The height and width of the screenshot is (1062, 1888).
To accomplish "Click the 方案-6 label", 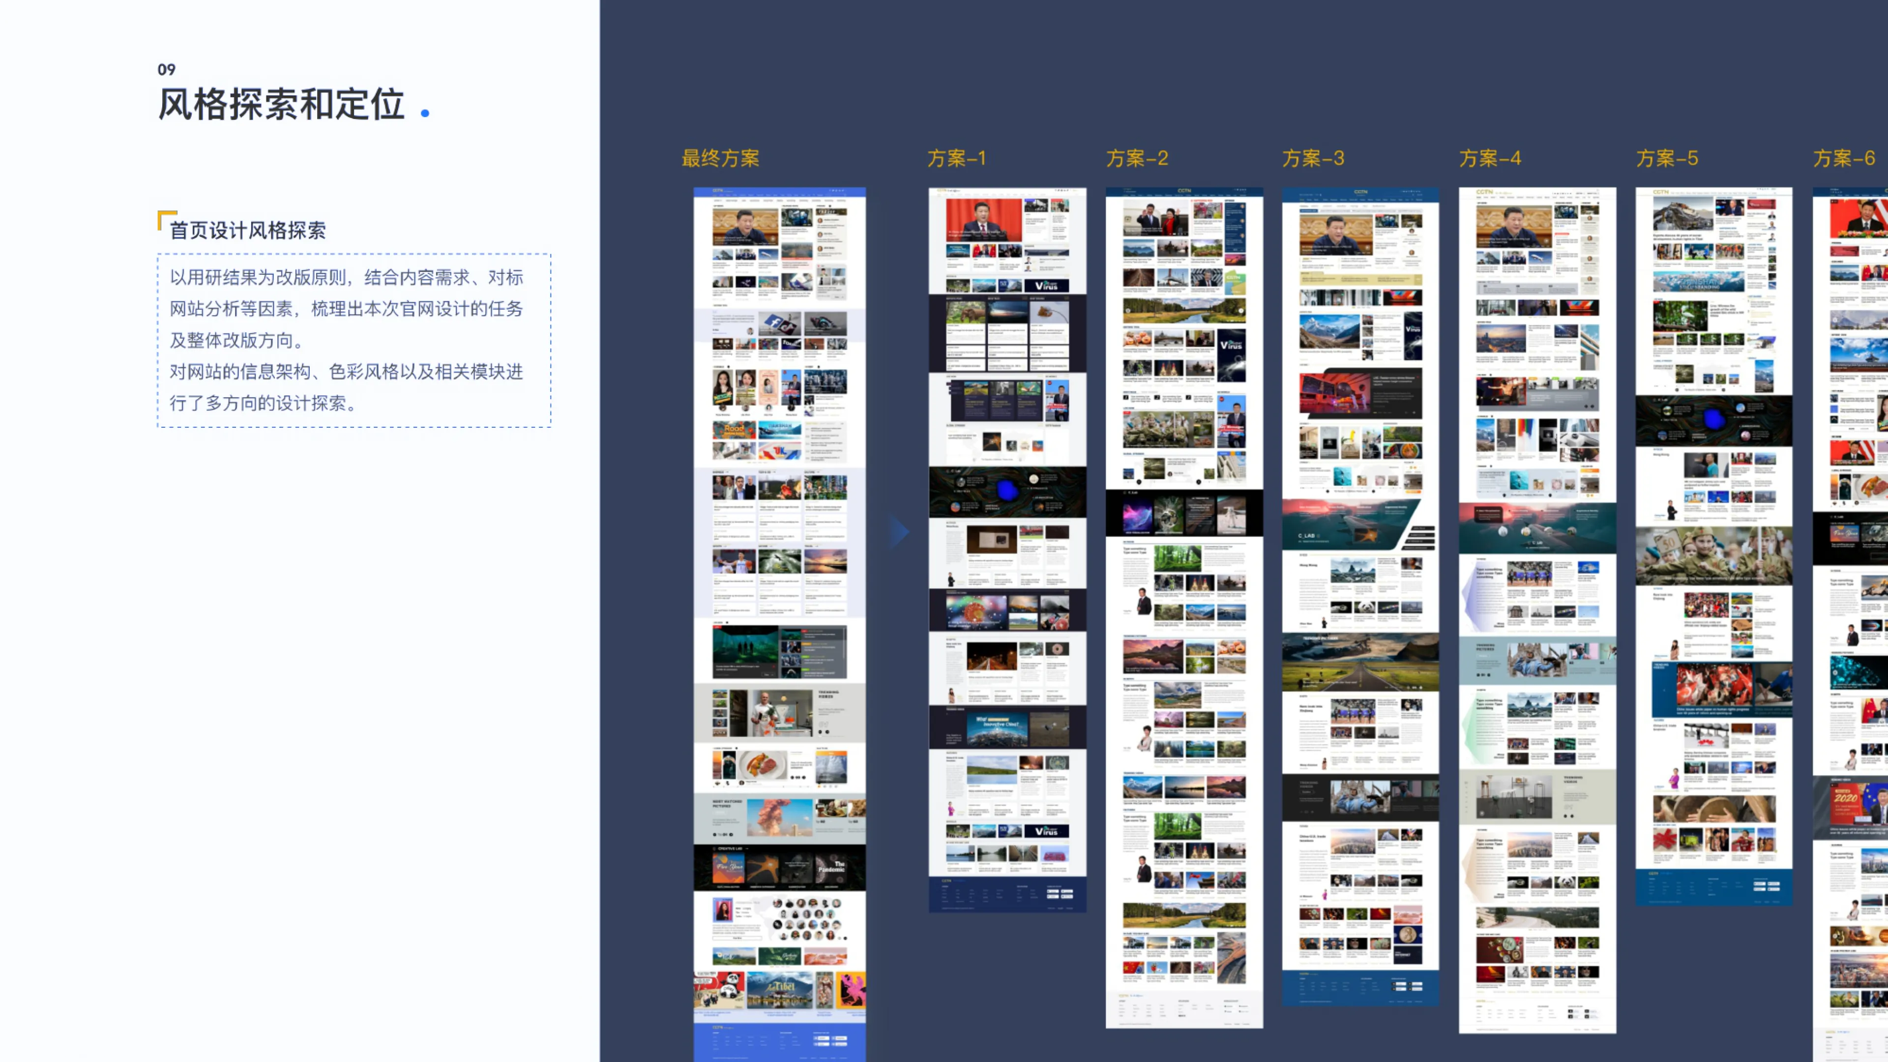I will click(x=1844, y=158).
